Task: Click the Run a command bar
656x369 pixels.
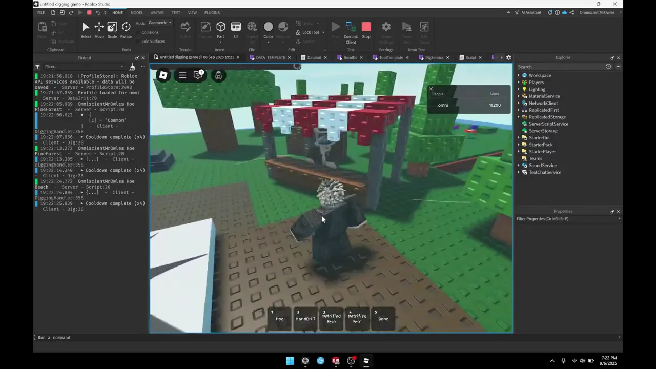Action: click(x=328, y=338)
